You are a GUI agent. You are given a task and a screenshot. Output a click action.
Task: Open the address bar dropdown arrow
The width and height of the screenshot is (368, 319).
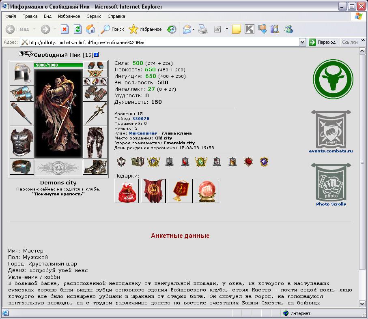click(x=303, y=43)
